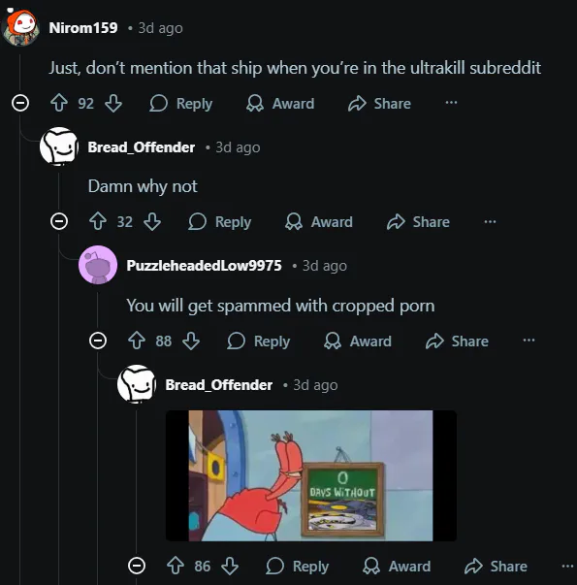Viewport: 577px width, 585px height.
Task: Collapse the Mr. Krabs image comment thread
Action: pos(137,566)
